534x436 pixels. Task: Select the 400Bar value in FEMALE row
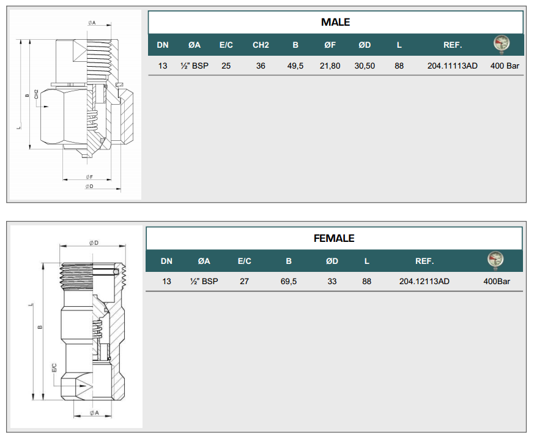point(496,281)
